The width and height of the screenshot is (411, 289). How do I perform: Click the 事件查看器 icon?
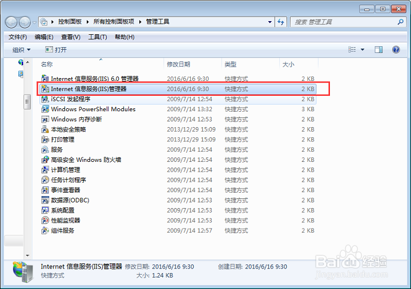(45, 190)
